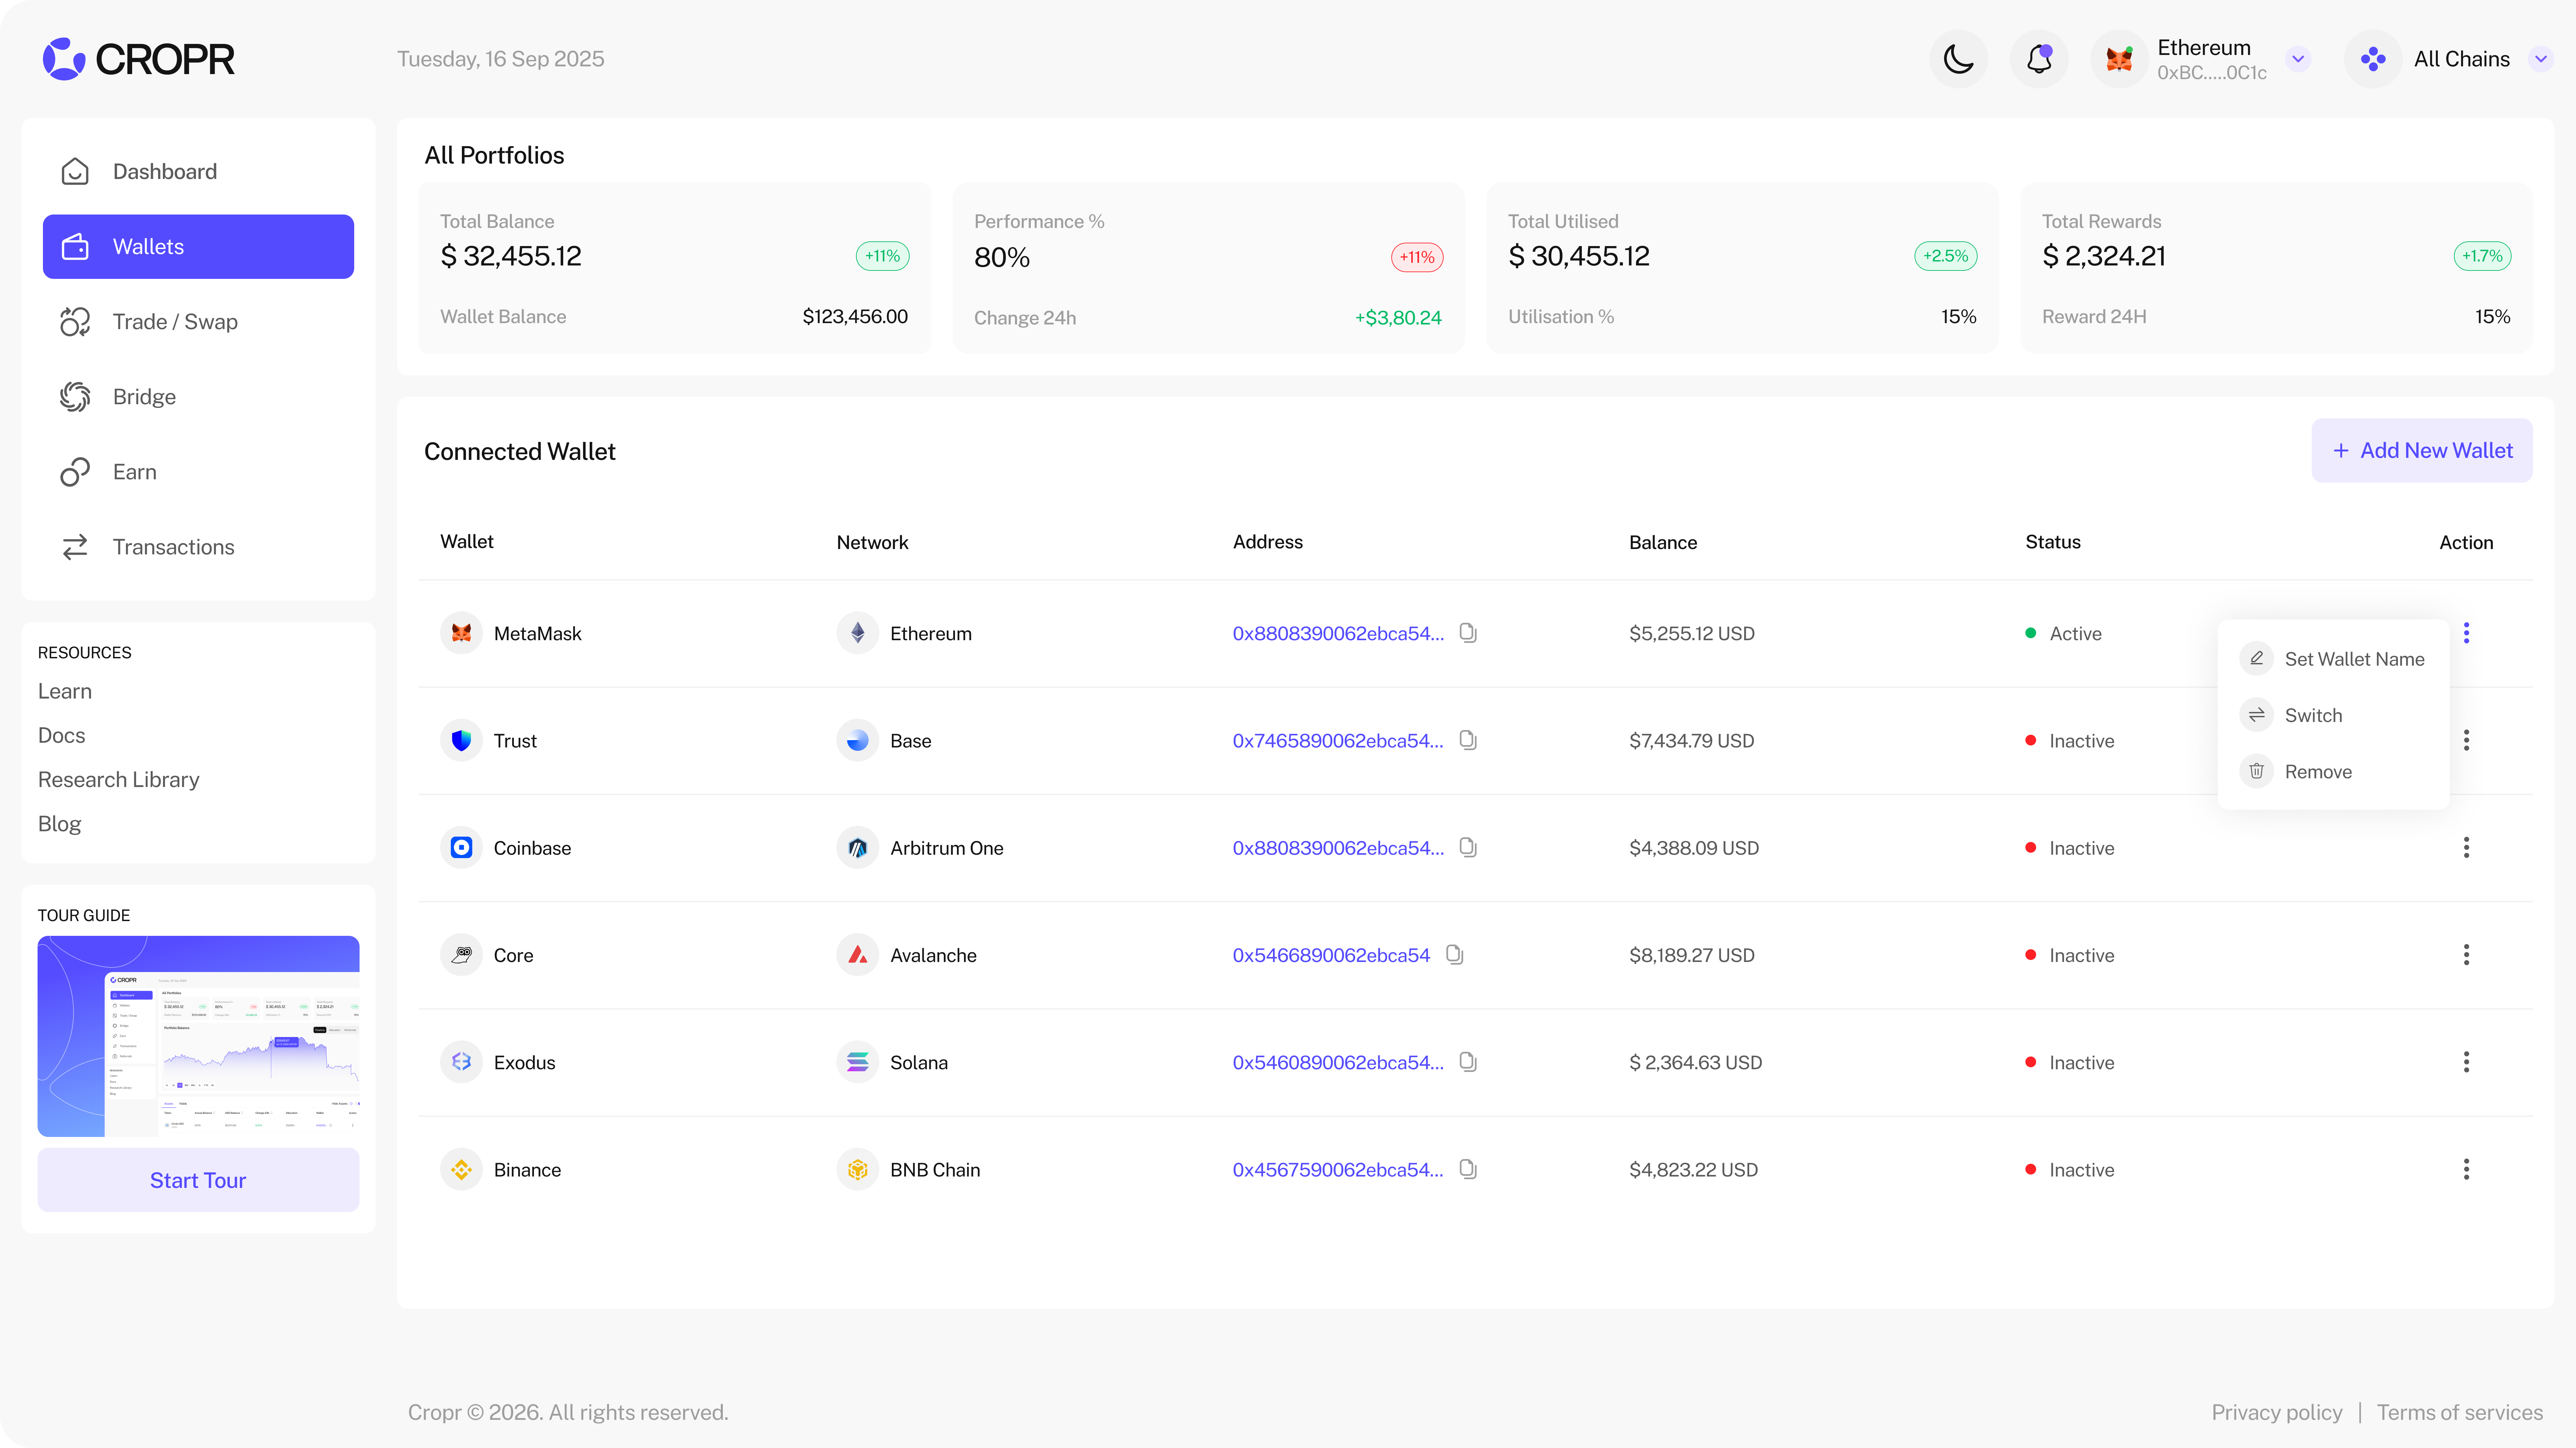Start the guided tour
This screenshot has width=2576, height=1448.
pyautogui.click(x=198, y=1180)
